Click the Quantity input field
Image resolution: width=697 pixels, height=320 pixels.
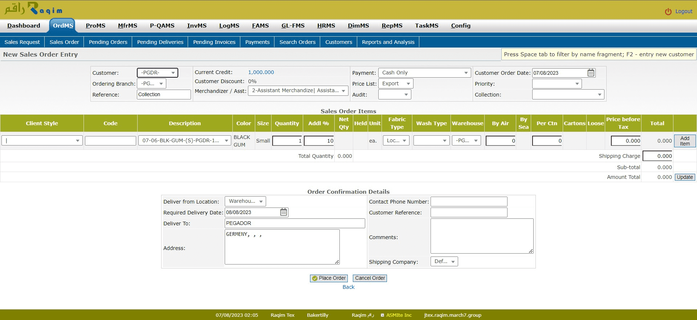[288, 141]
